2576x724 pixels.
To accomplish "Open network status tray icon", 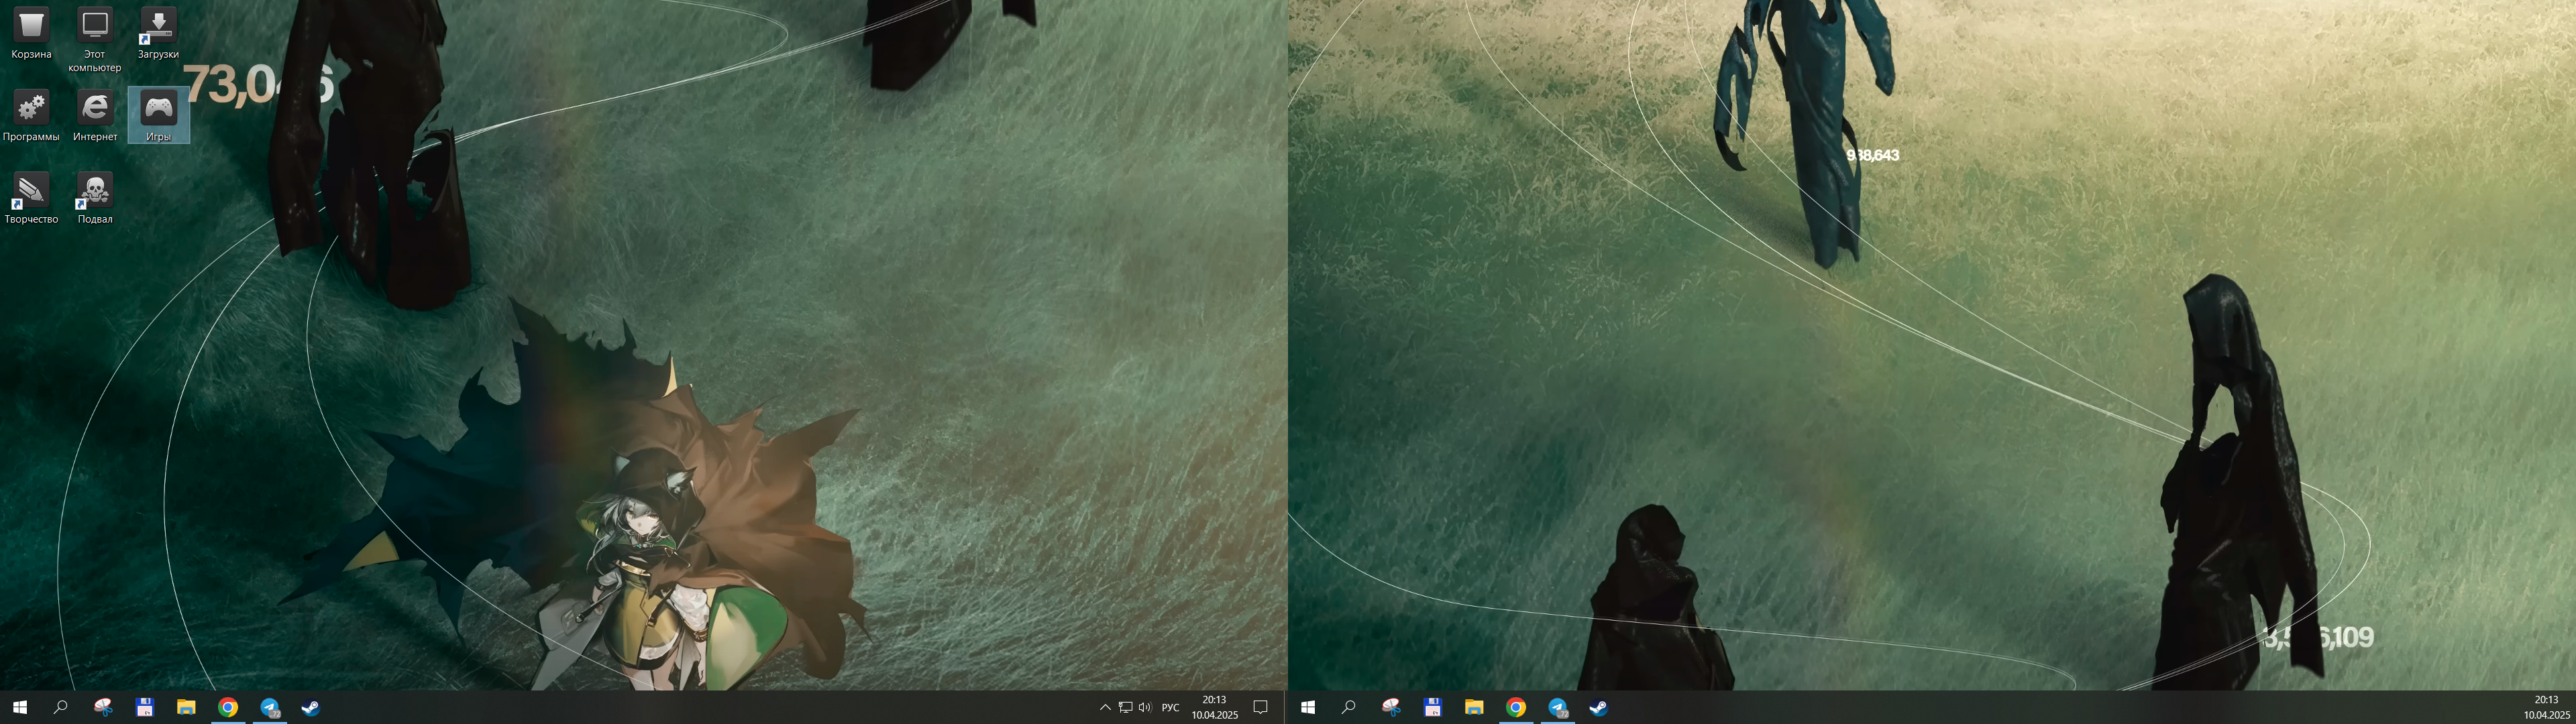I will pos(1125,707).
